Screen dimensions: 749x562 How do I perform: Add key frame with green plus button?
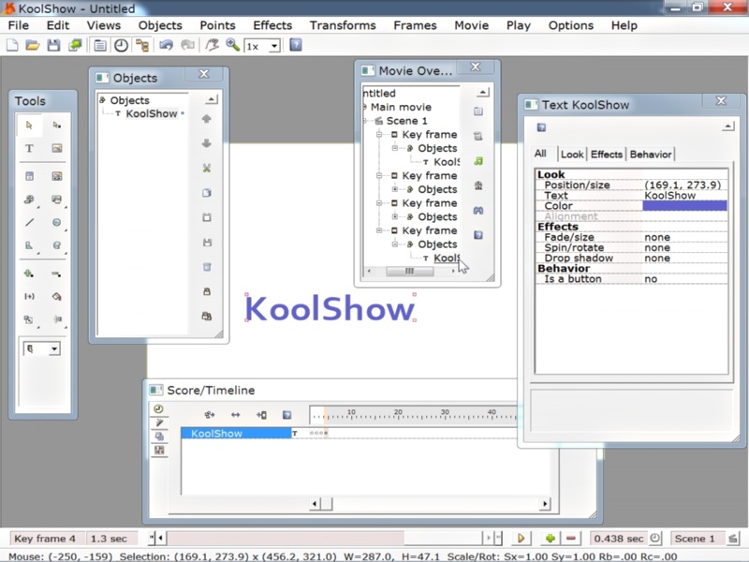coord(550,539)
